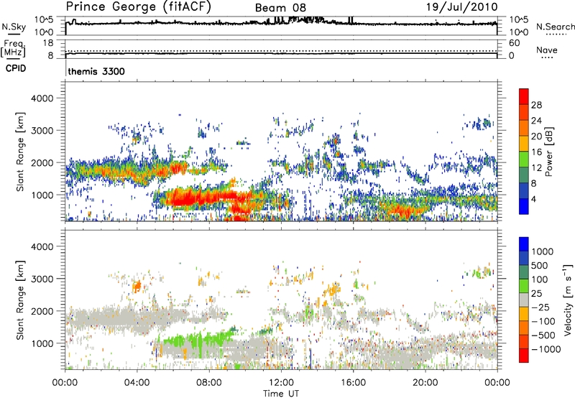575x398 pixels.
Task: Click the 'Prince George (fitACF)' title text
Action: (x=138, y=7)
